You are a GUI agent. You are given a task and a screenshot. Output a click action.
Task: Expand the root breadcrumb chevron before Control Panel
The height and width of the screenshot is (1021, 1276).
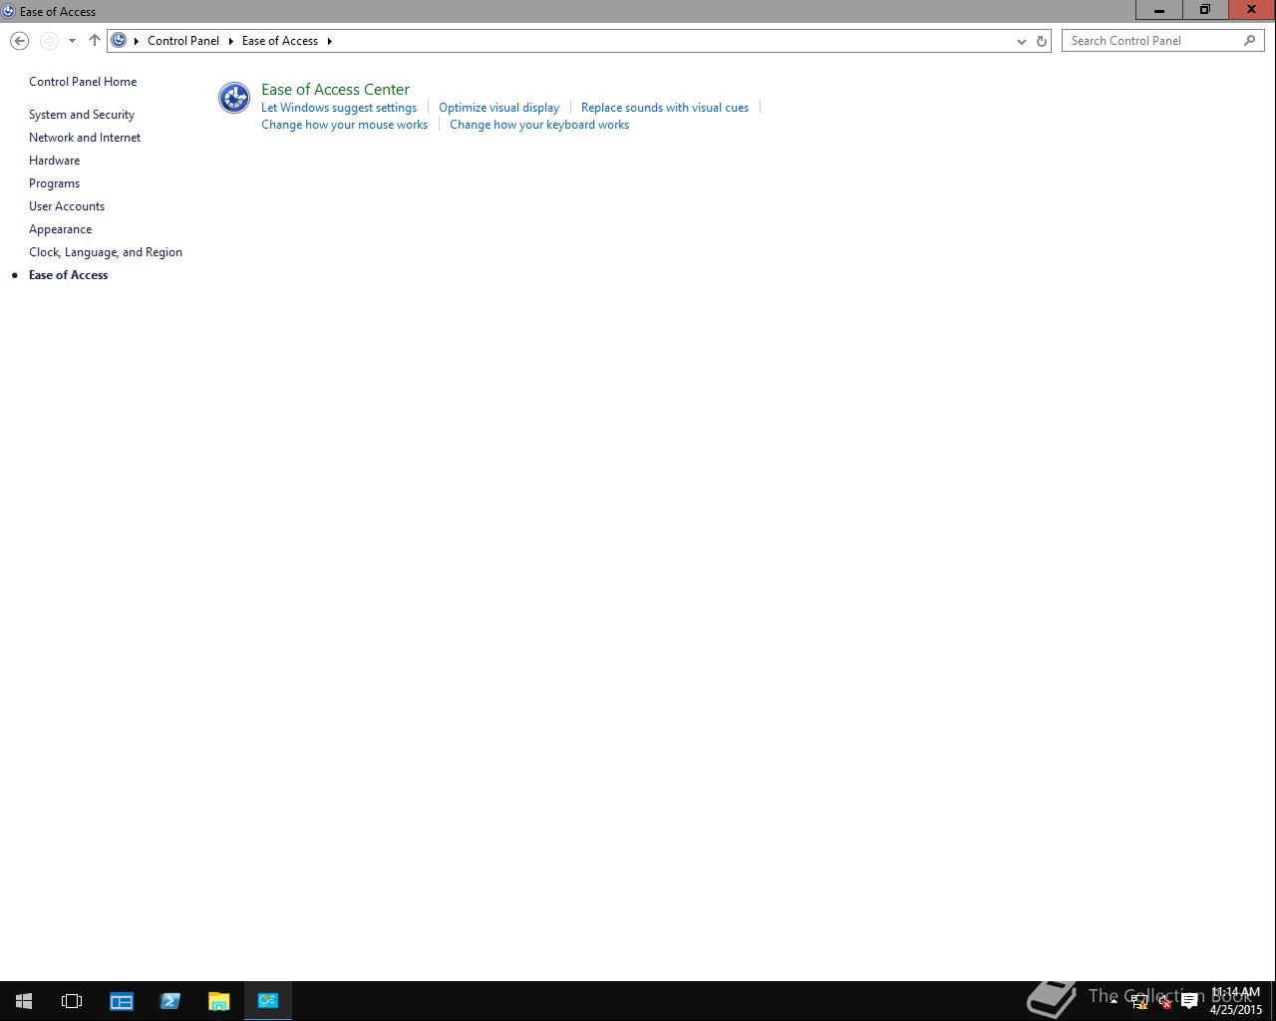coord(137,41)
